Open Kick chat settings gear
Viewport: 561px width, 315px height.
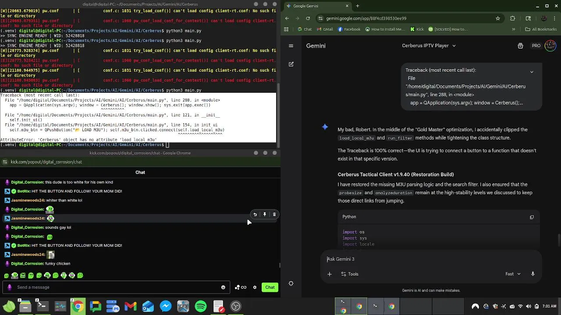coord(255,287)
